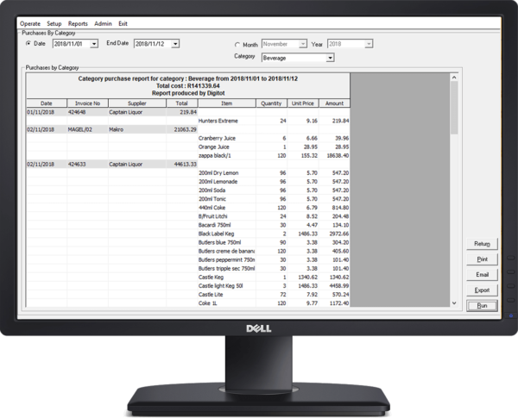The image size is (518, 418).
Task: Click the Exit menu item
Action: pyautogui.click(x=123, y=24)
